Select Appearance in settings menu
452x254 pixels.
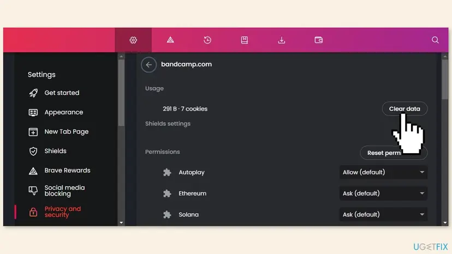pyautogui.click(x=64, y=112)
